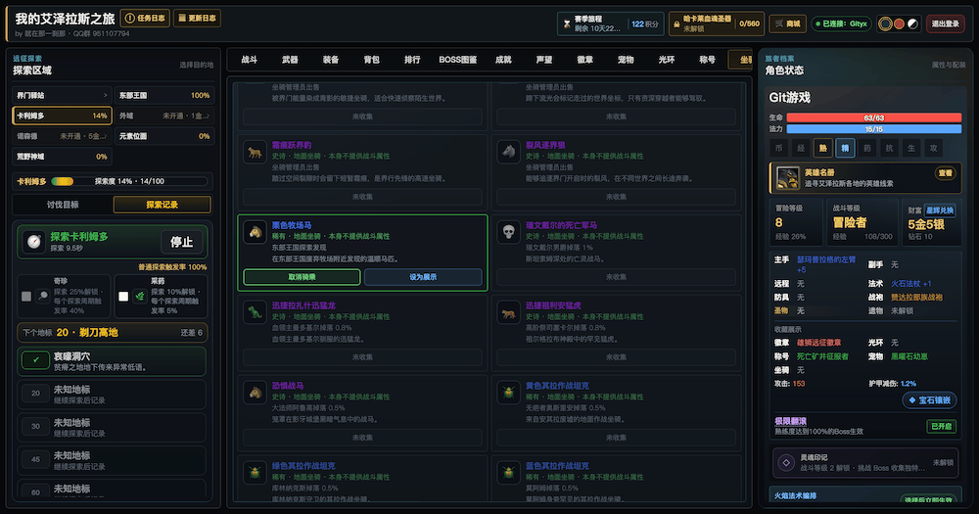Viewport: 979px width, 514px height.
Task: Toggle the 奇珍 exploration checkbox
Action: [x=26, y=296]
